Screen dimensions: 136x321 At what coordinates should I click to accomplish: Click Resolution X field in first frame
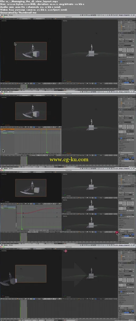(122, 49)
